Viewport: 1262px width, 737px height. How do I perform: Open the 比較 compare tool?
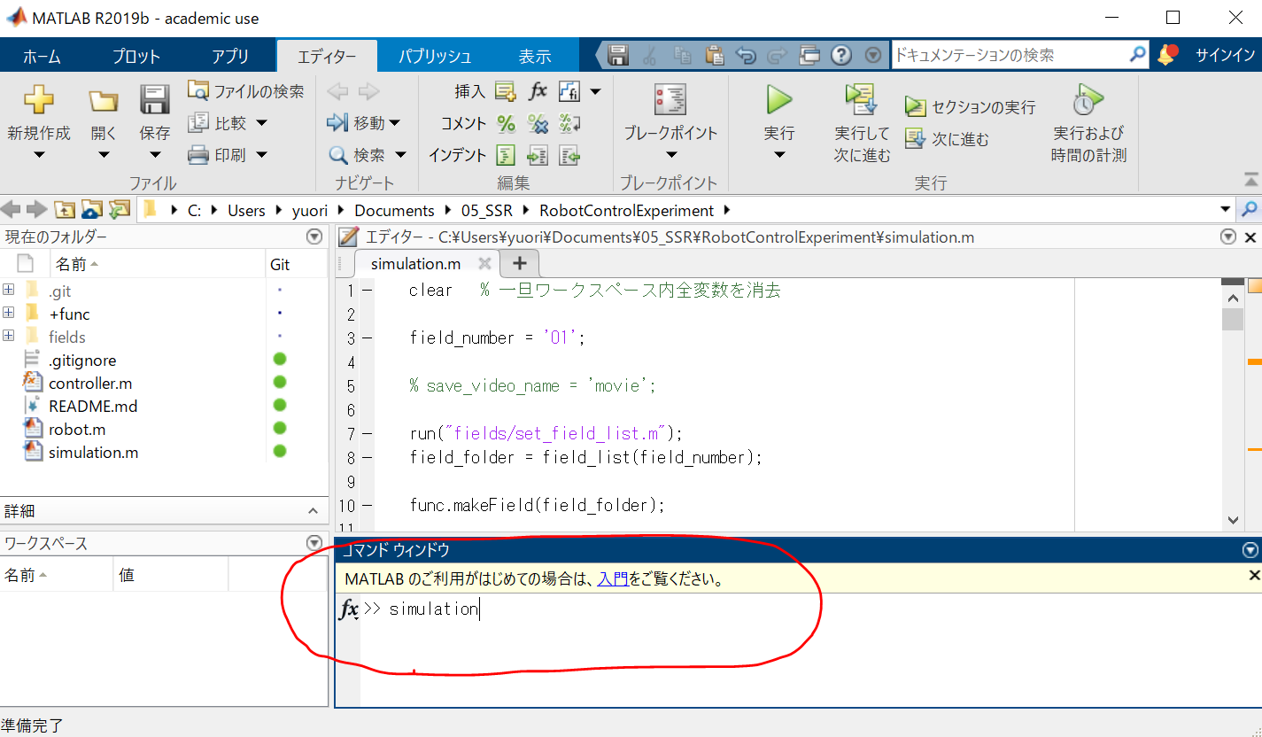pyautogui.click(x=228, y=122)
